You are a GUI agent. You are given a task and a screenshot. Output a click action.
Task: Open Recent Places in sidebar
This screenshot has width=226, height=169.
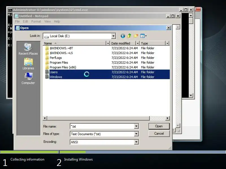[28, 49]
